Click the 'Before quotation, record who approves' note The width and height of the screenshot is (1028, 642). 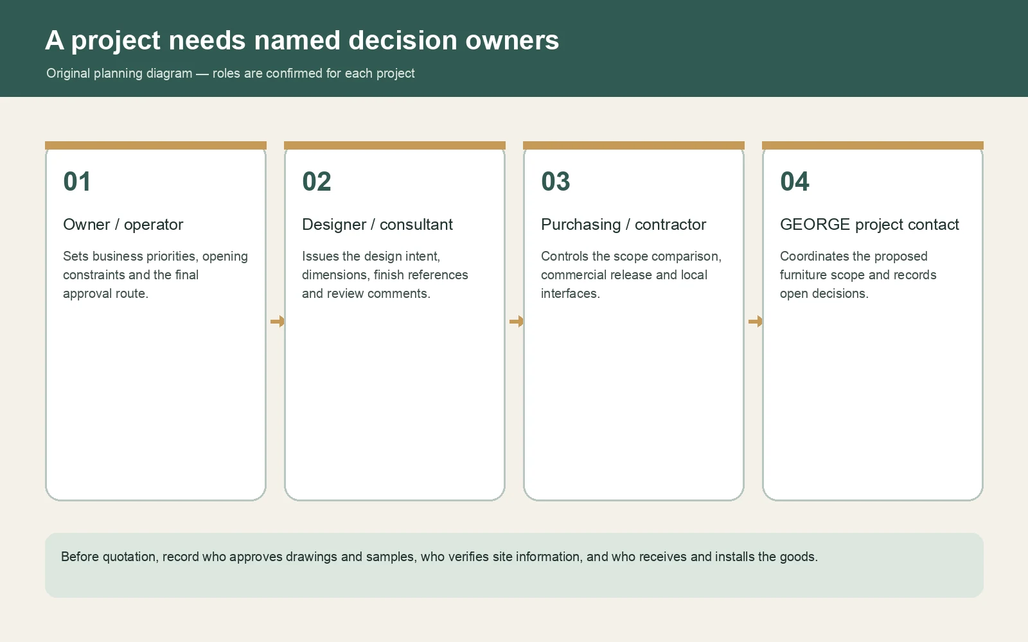point(439,557)
